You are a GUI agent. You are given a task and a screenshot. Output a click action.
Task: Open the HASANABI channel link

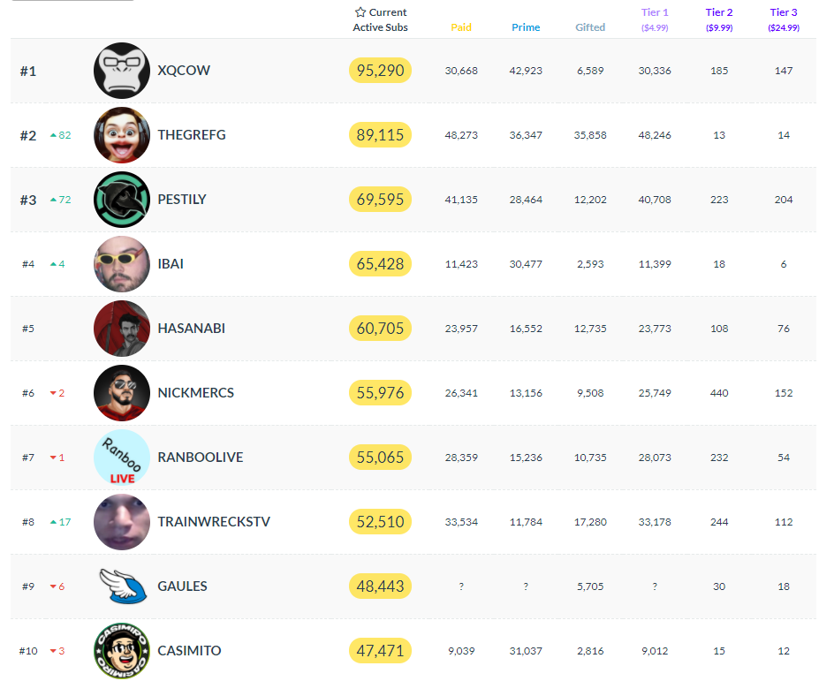(x=191, y=329)
